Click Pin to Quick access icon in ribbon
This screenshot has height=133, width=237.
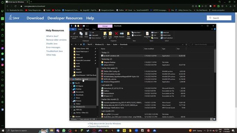[74, 34]
